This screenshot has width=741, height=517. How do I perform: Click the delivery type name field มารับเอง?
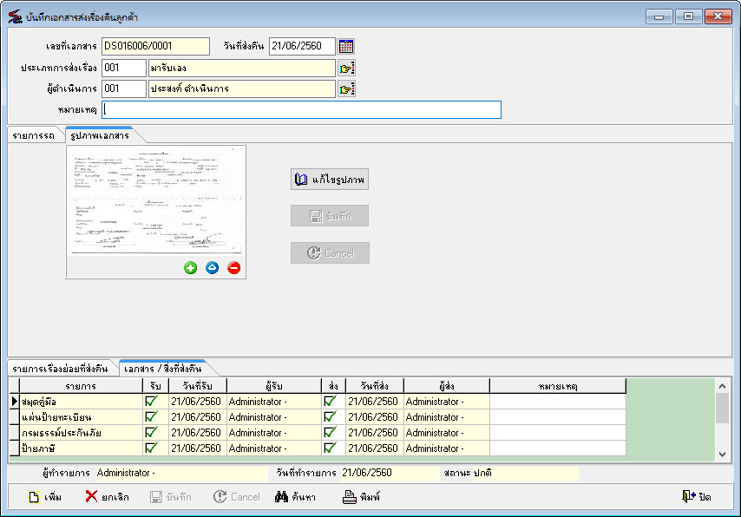[x=242, y=68]
